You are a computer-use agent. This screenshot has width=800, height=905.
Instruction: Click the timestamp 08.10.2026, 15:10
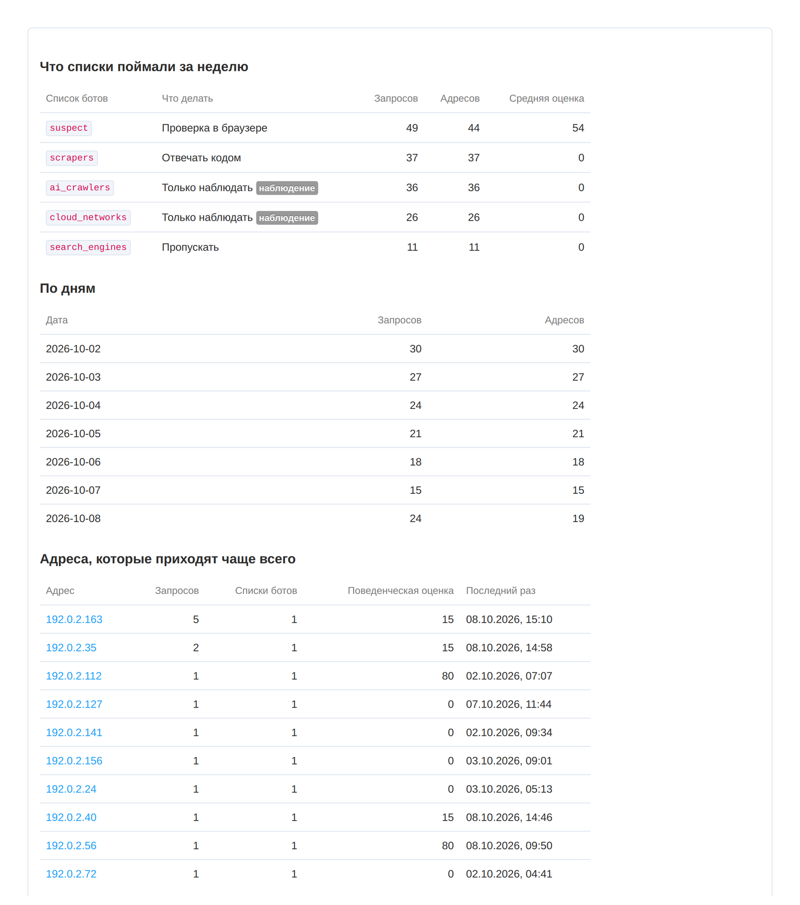509,619
